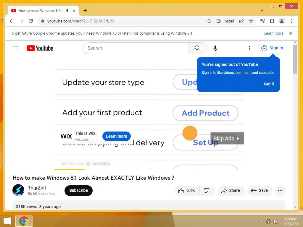Go back using the browser back arrow

[12, 21]
